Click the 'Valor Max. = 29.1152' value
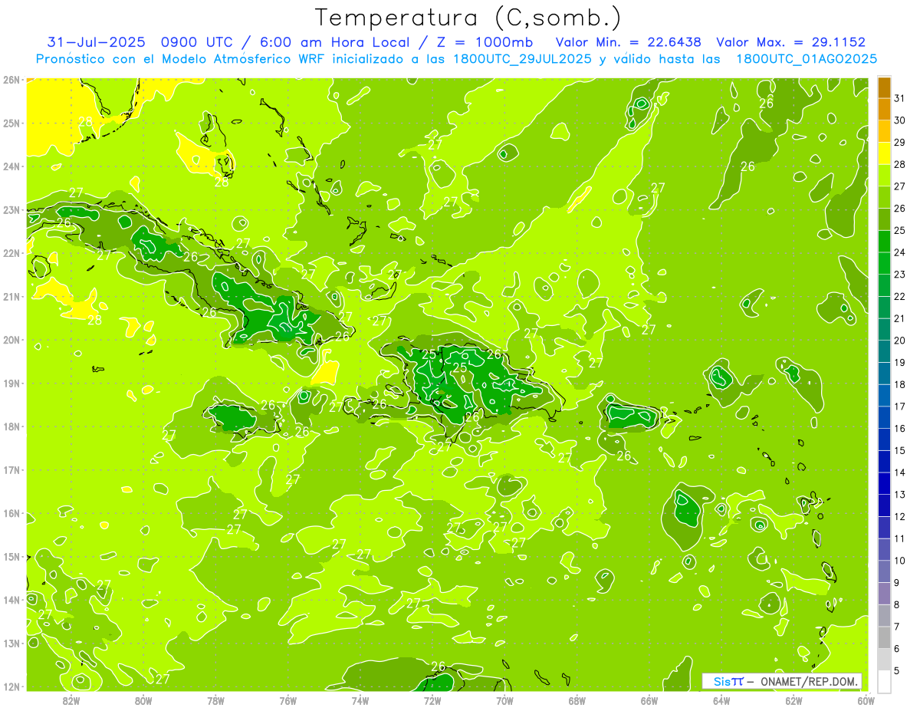The height and width of the screenshot is (711, 920). coord(791,42)
